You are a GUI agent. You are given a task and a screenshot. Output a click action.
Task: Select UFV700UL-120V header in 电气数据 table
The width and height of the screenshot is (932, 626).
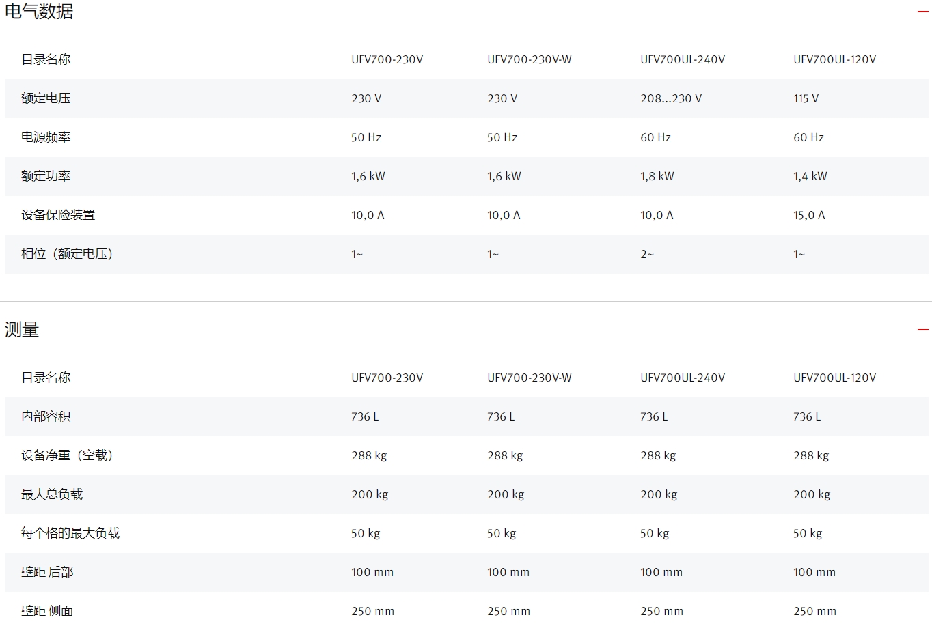[x=834, y=59]
